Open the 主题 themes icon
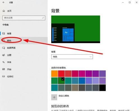 tap(4, 55)
